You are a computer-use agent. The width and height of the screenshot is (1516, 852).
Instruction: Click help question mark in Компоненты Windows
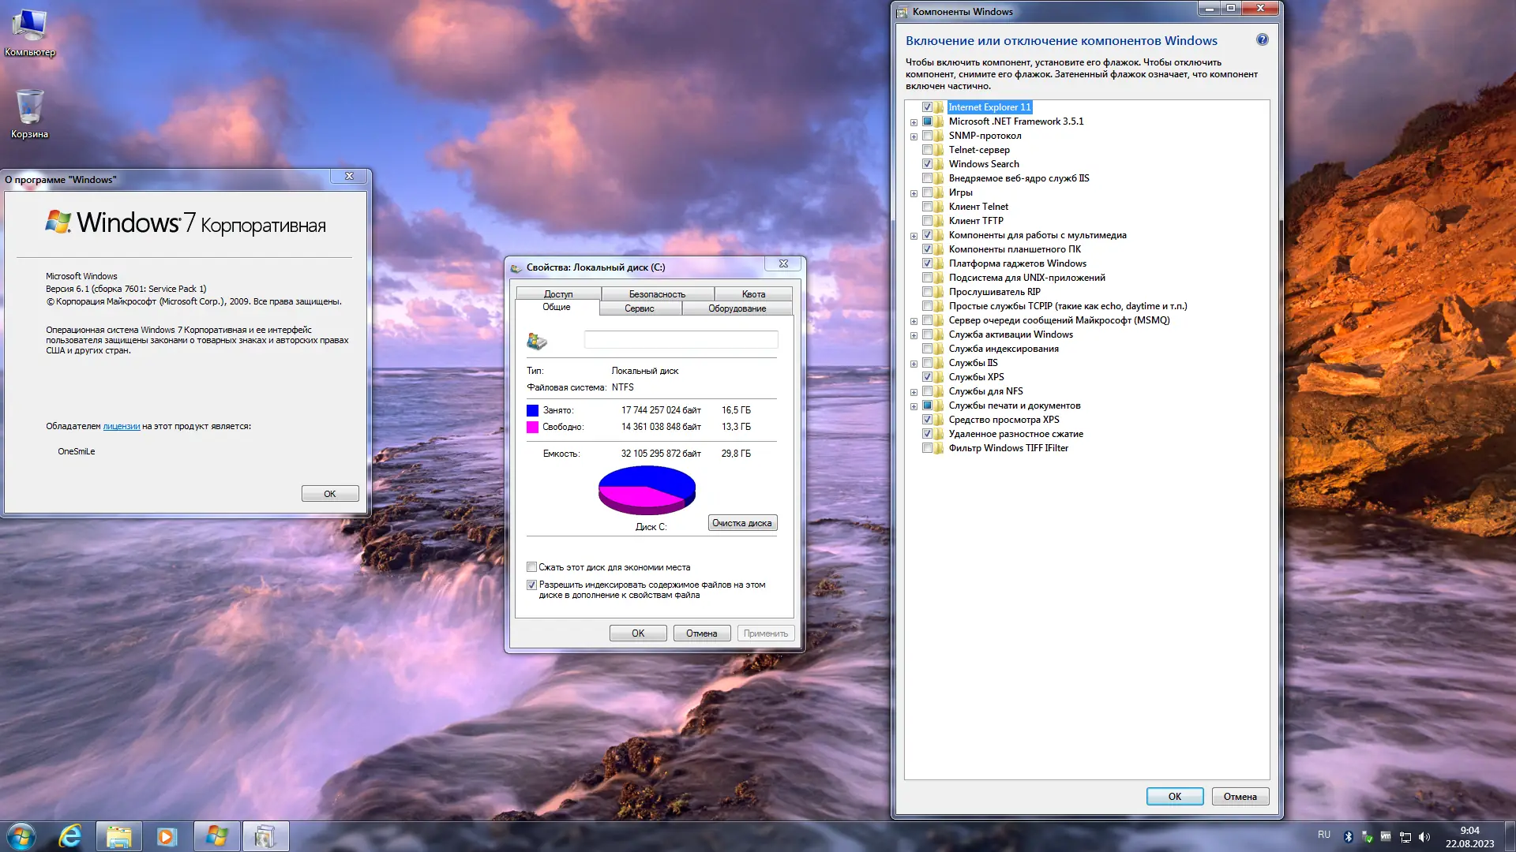(1262, 40)
